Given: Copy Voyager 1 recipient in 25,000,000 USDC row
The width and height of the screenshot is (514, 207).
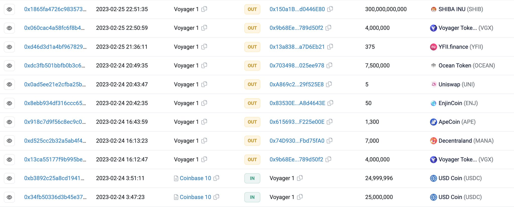Looking at the screenshot, I should 300,197.
